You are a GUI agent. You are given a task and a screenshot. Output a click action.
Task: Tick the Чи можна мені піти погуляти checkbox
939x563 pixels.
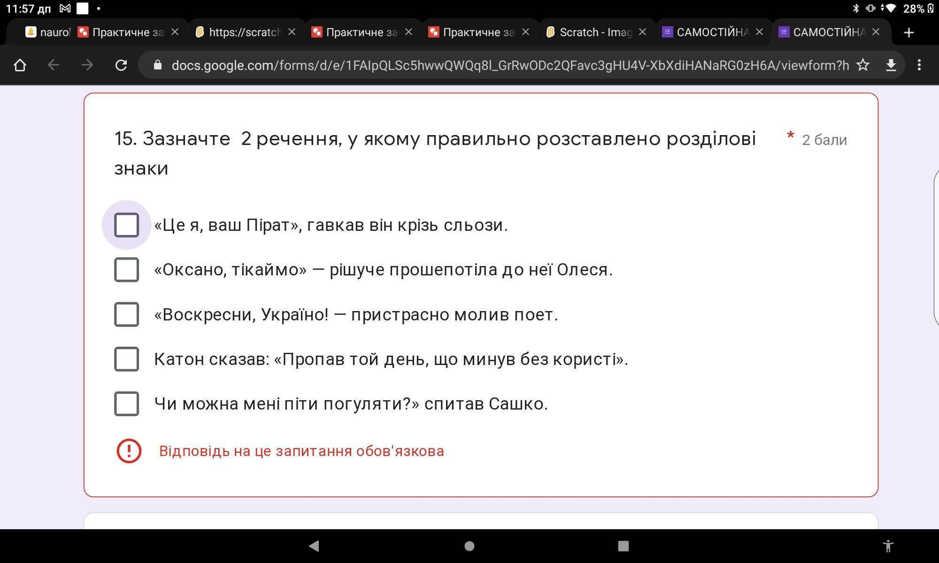click(127, 403)
